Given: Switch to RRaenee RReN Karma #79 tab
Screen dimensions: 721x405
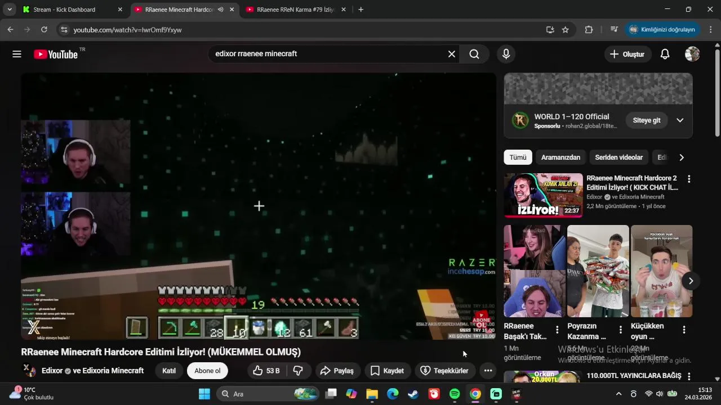Looking at the screenshot, I should click(296, 10).
